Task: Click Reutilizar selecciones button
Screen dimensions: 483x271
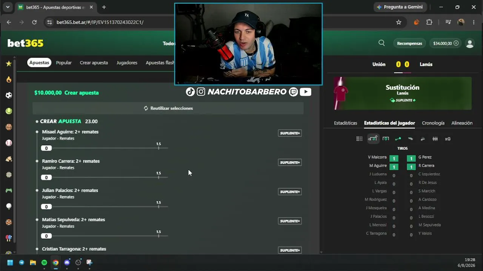Action: [168, 108]
